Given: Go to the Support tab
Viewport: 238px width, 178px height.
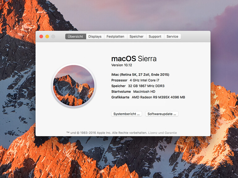Looking at the screenshot, I should click(155, 36).
